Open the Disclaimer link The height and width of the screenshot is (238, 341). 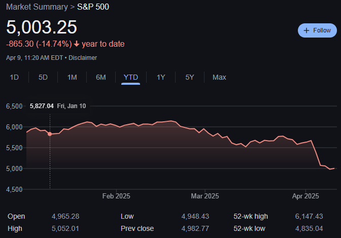(x=83, y=58)
